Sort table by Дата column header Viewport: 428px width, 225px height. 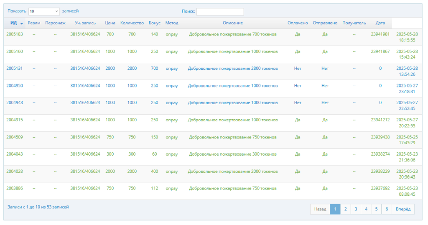(x=380, y=23)
